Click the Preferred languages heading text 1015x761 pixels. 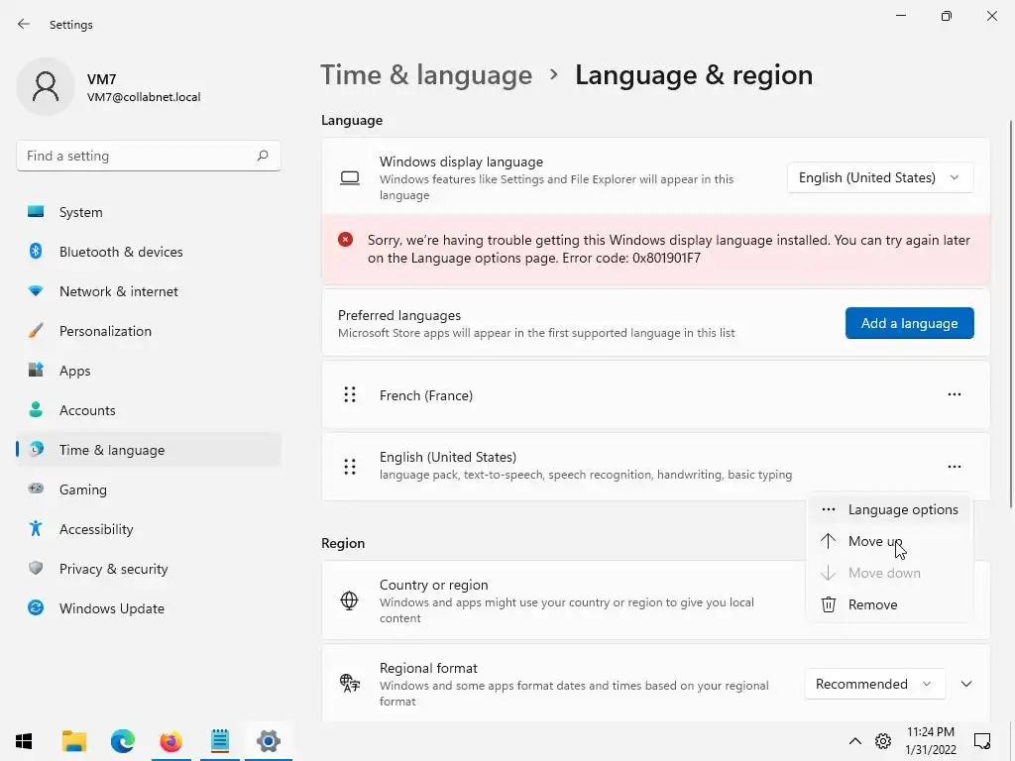click(399, 315)
